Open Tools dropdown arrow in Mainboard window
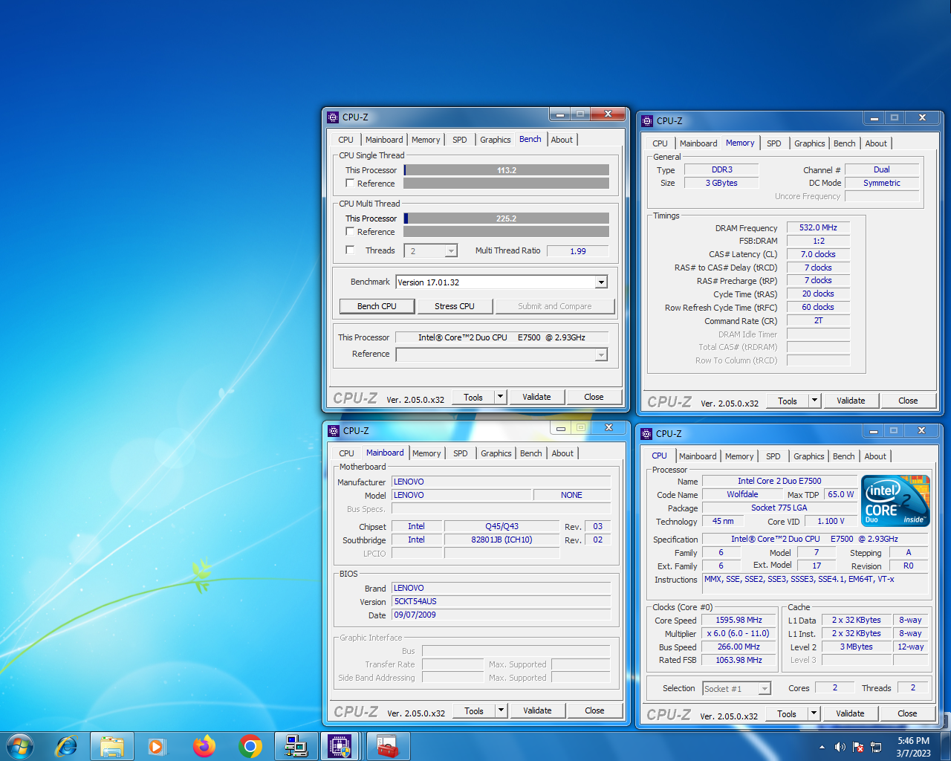This screenshot has height=761, width=951. click(501, 710)
